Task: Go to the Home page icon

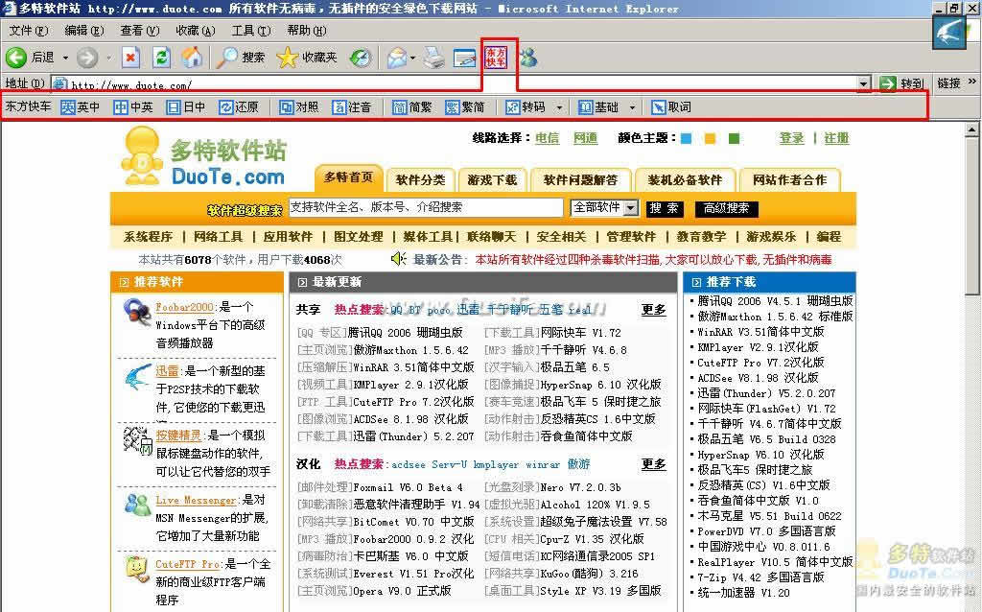Action: (x=192, y=58)
